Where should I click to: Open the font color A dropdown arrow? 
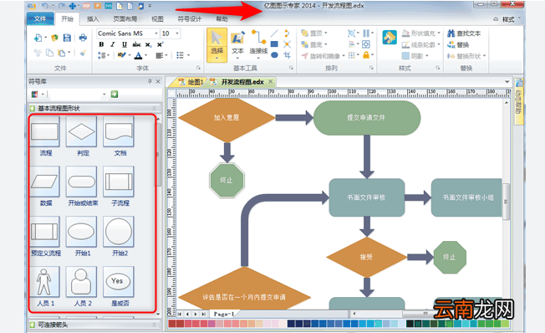point(146,55)
